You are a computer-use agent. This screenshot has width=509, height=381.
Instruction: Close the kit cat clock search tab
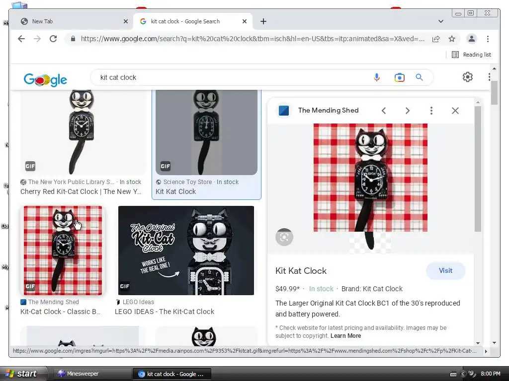click(245, 21)
